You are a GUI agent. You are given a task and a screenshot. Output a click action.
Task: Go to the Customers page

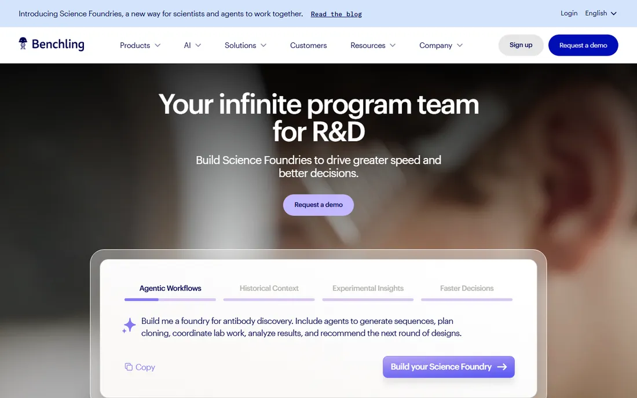tap(308, 46)
